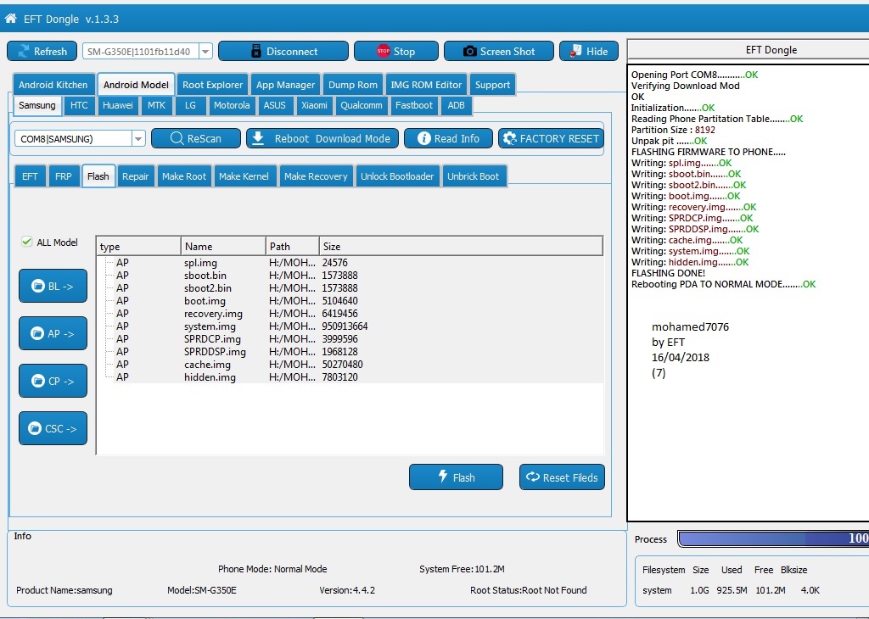869x619 pixels.
Task: Open the Make Recovery sub-tab
Action: 316,176
